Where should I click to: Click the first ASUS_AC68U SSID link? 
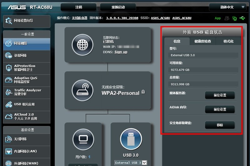[x=160, y=18]
